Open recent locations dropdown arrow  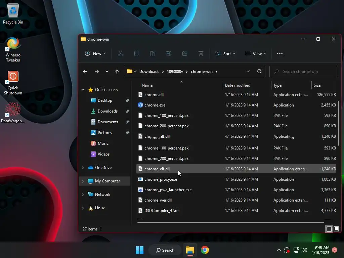[107, 72]
